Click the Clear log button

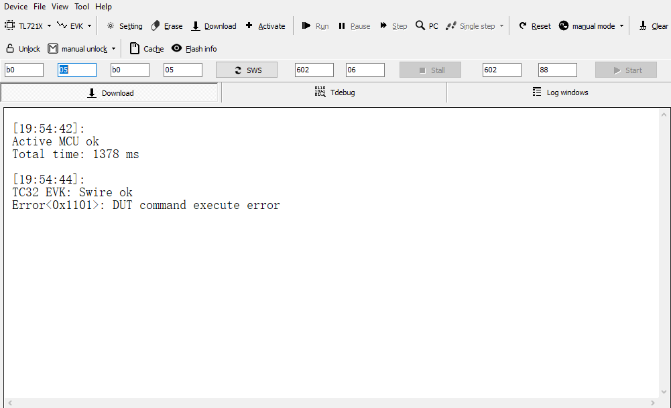(x=653, y=25)
